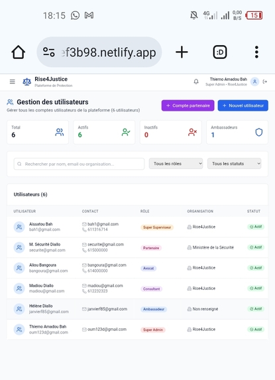
Task: Open the notifications bell
Action: pos(196,82)
